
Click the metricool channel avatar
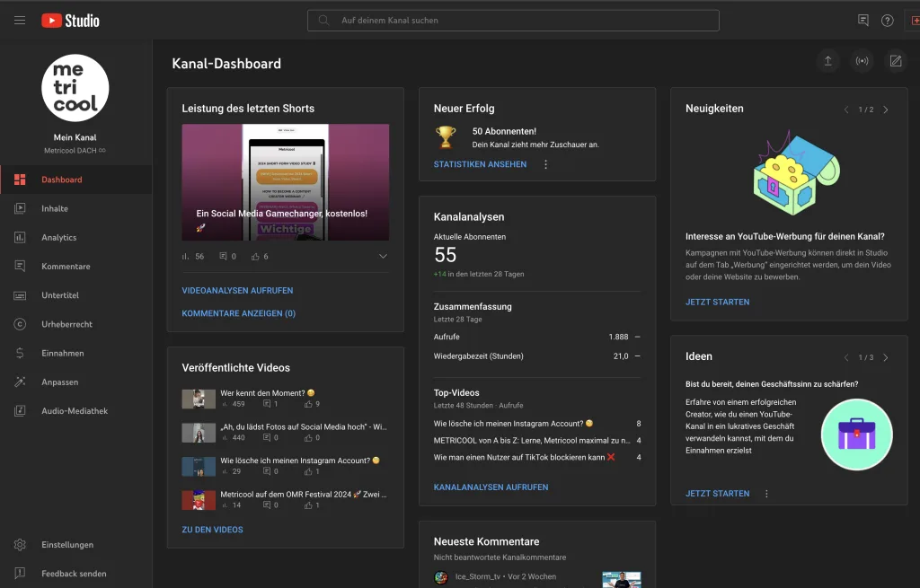[75, 88]
